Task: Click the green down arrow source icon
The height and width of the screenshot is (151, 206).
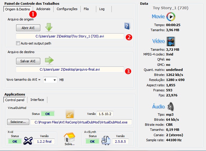Action: coord(49,27)
